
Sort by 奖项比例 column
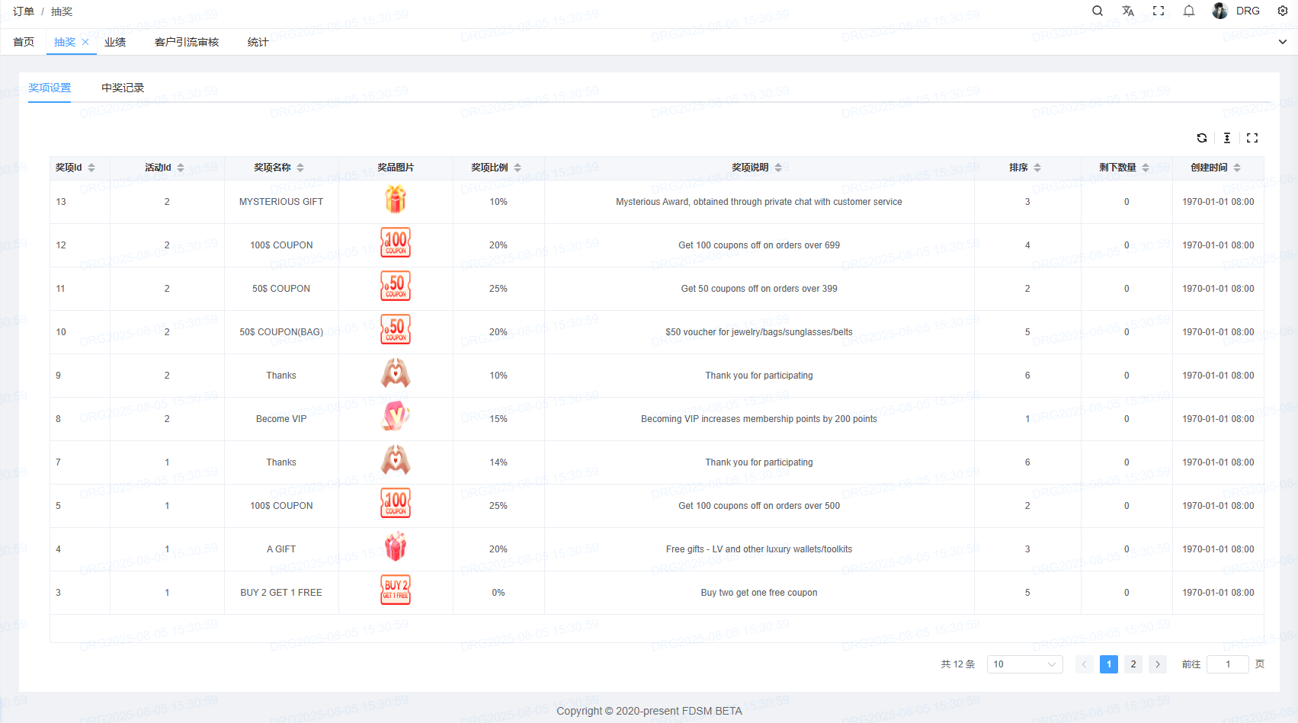tap(518, 168)
